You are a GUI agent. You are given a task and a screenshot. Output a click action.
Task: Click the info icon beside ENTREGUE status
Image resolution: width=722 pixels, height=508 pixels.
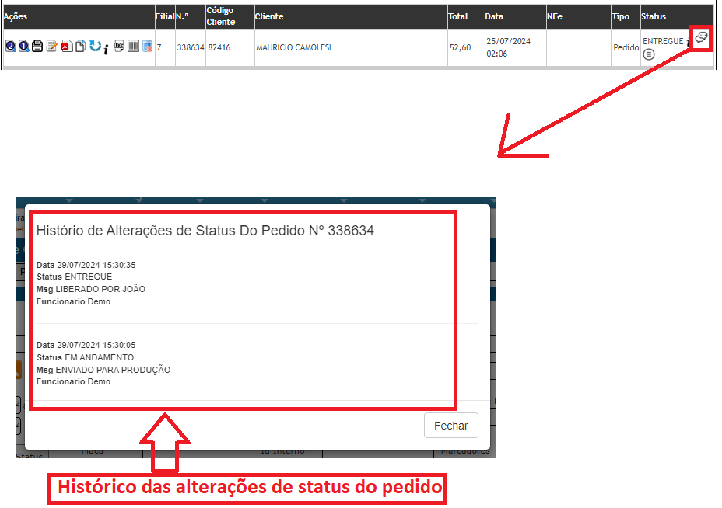point(688,42)
